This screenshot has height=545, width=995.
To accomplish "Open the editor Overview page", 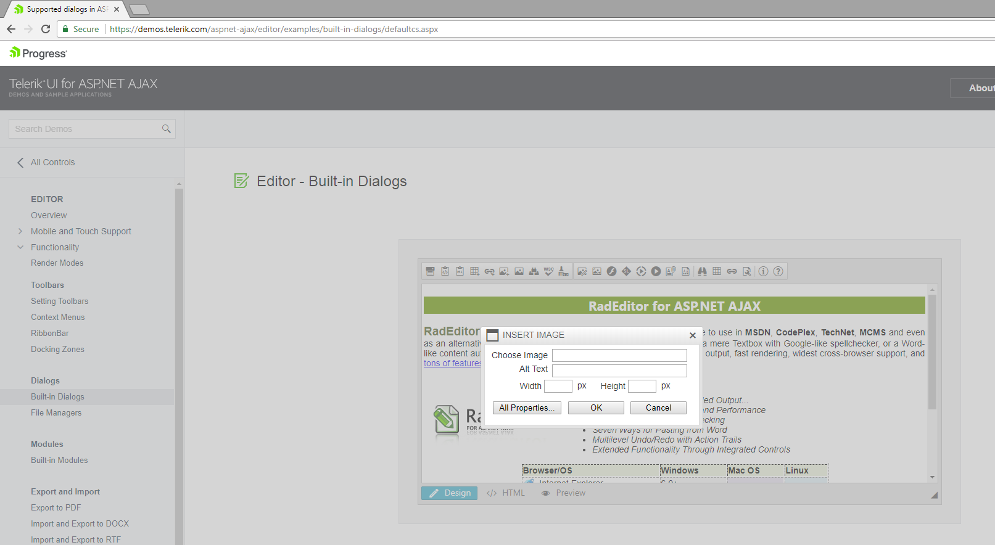I will [49, 215].
